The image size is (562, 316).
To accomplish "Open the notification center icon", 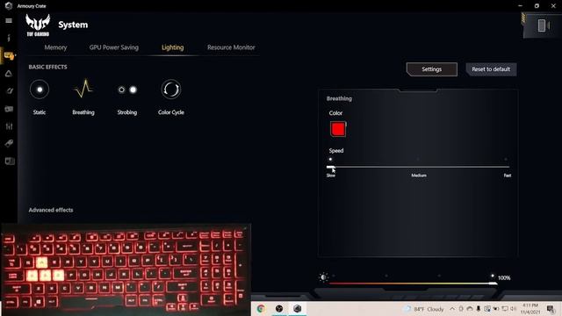I will click(551, 309).
